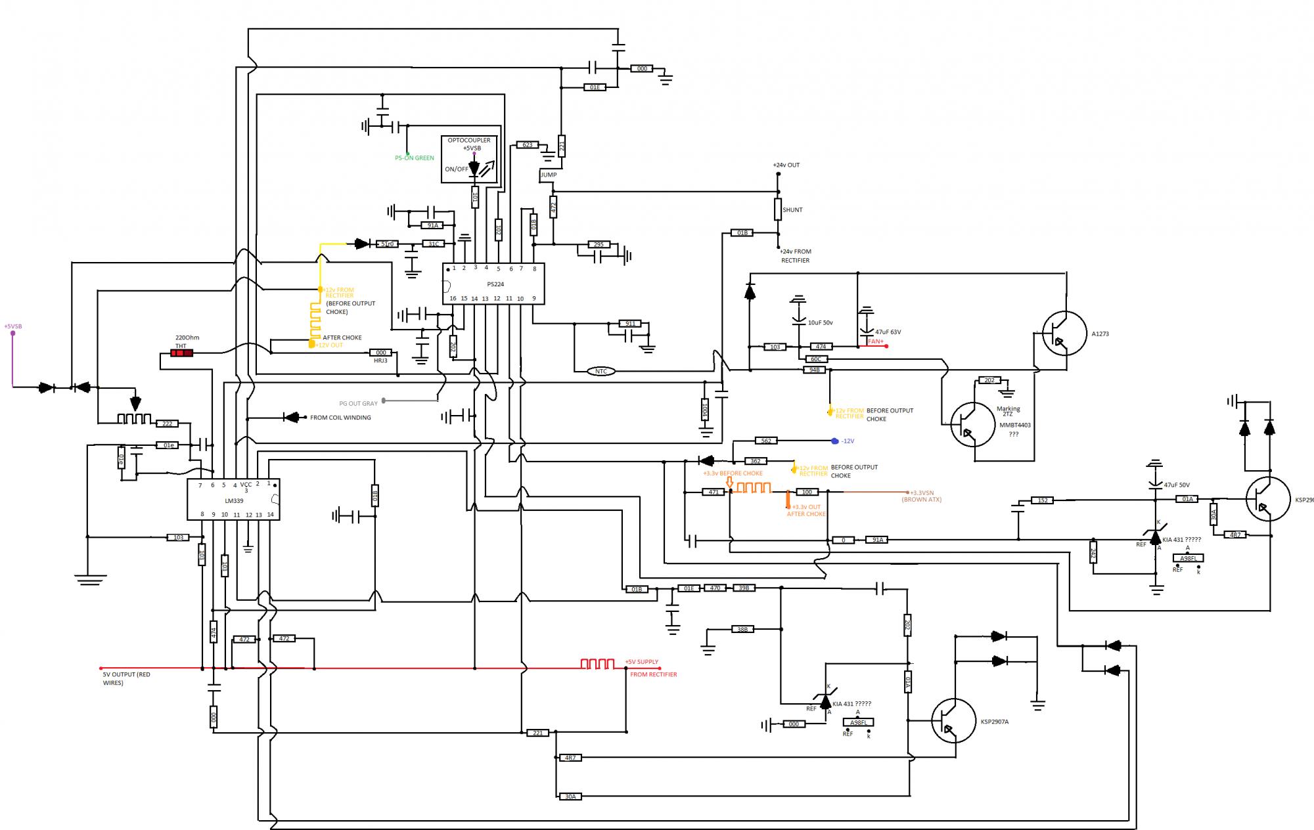Select the red 220Ohm THT resistor

[181, 353]
